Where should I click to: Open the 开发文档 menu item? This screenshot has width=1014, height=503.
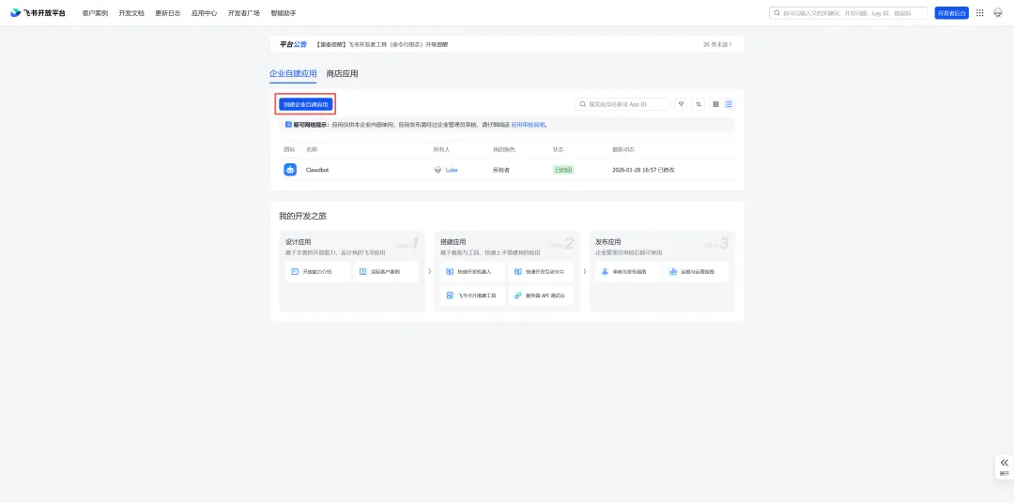(x=131, y=13)
